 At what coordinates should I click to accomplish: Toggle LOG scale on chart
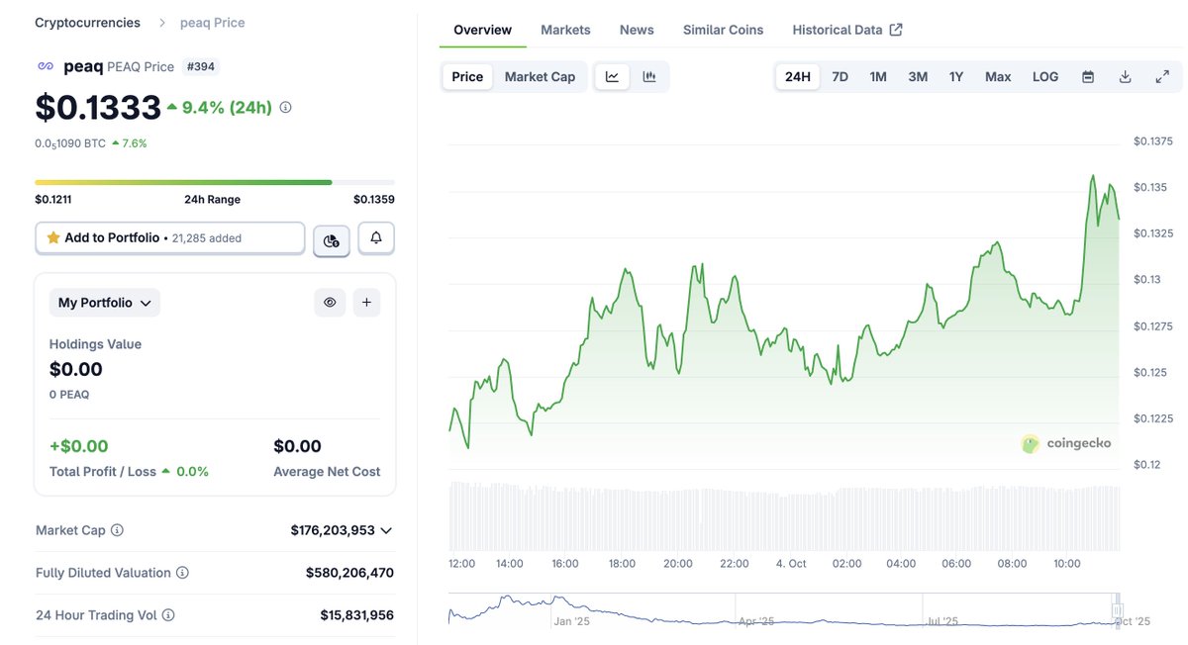1045,76
